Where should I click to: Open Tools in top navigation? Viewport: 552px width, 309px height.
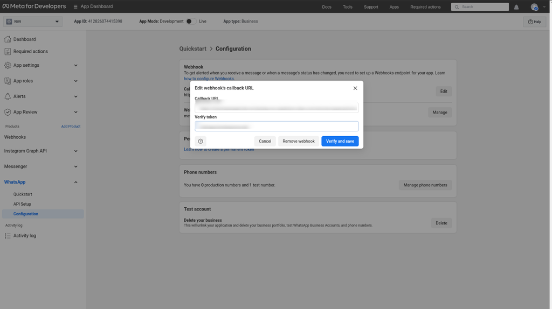click(x=348, y=7)
